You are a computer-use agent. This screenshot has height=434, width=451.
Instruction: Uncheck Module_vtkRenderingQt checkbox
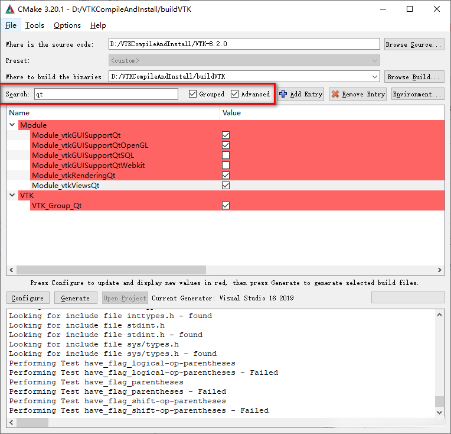[225, 176]
